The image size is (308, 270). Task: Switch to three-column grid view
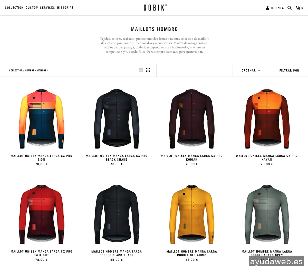pyautogui.click(x=148, y=70)
